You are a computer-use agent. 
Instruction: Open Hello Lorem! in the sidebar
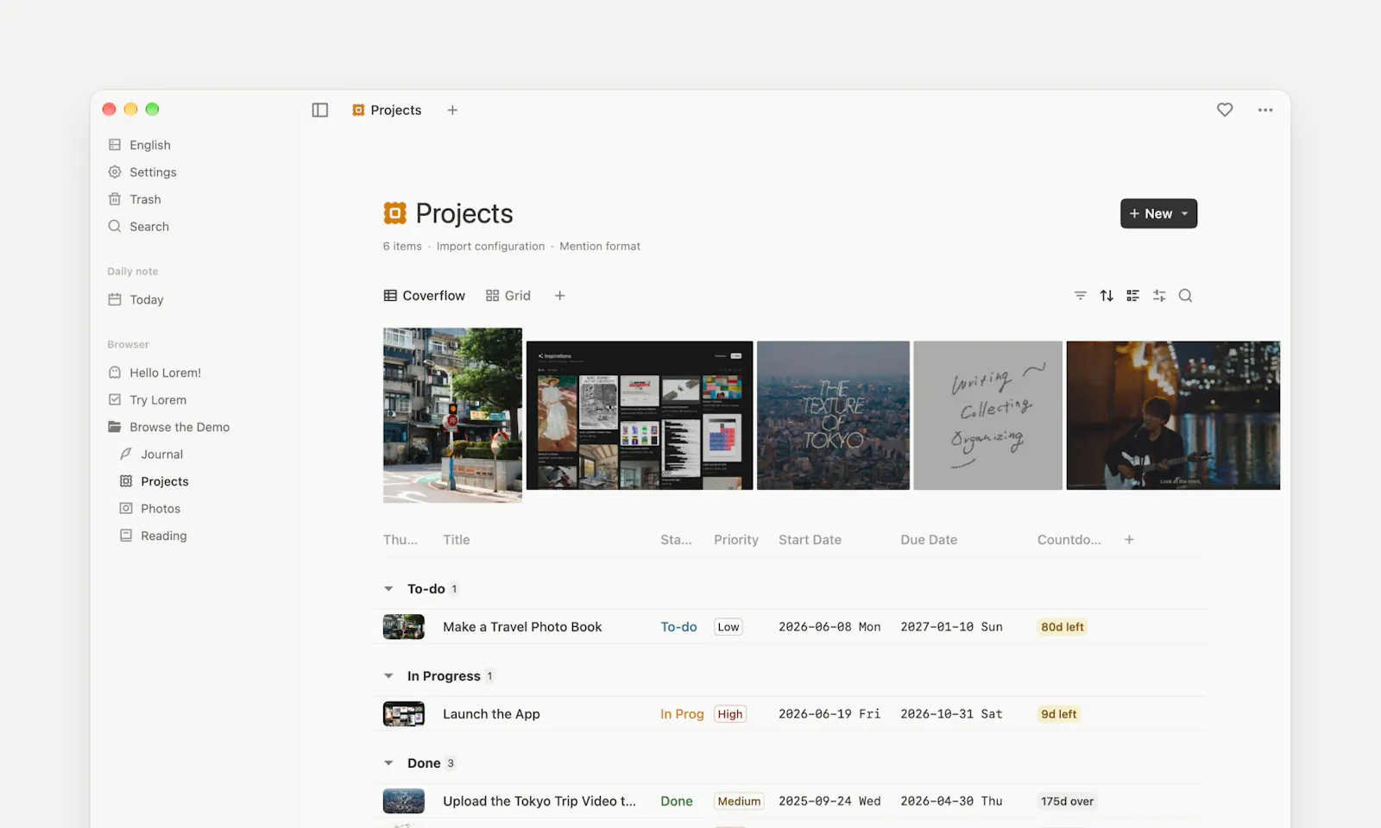pos(154,373)
